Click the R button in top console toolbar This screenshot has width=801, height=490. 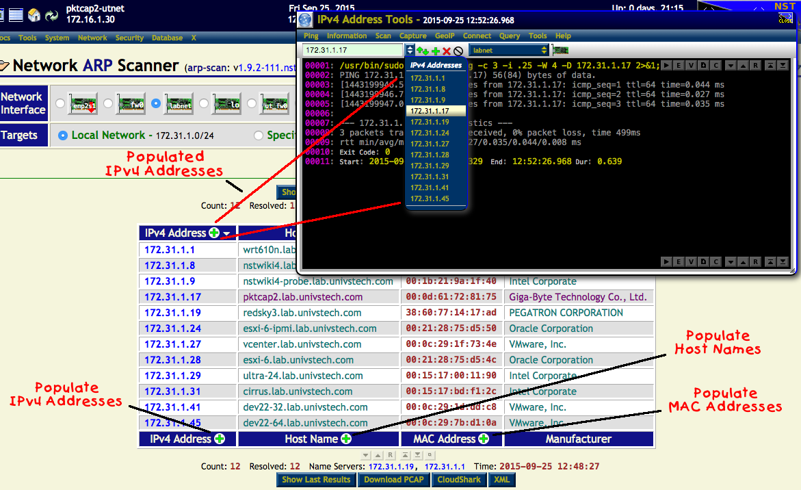point(755,66)
